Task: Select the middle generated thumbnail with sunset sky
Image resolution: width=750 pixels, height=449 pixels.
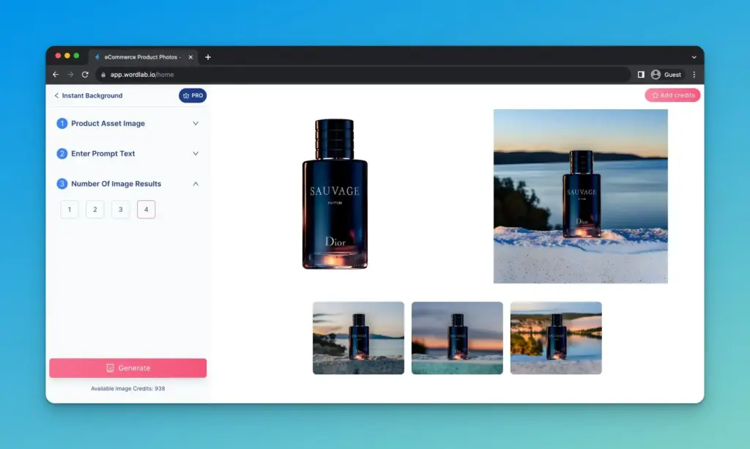Action: [x=457, y=338]
